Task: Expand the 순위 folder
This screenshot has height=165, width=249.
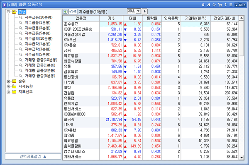Action: pos(8,81)
